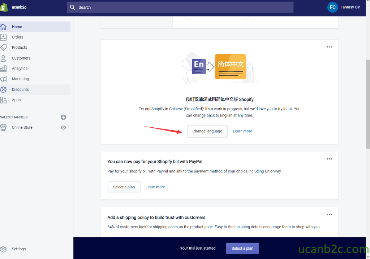Click the Discounts percent badge icon

(3, 89)
